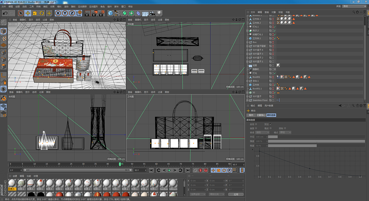Screen dimensions: 369x201
Task: Select the Cardboa material thumbnail
Action: click(x=164, y=184)
